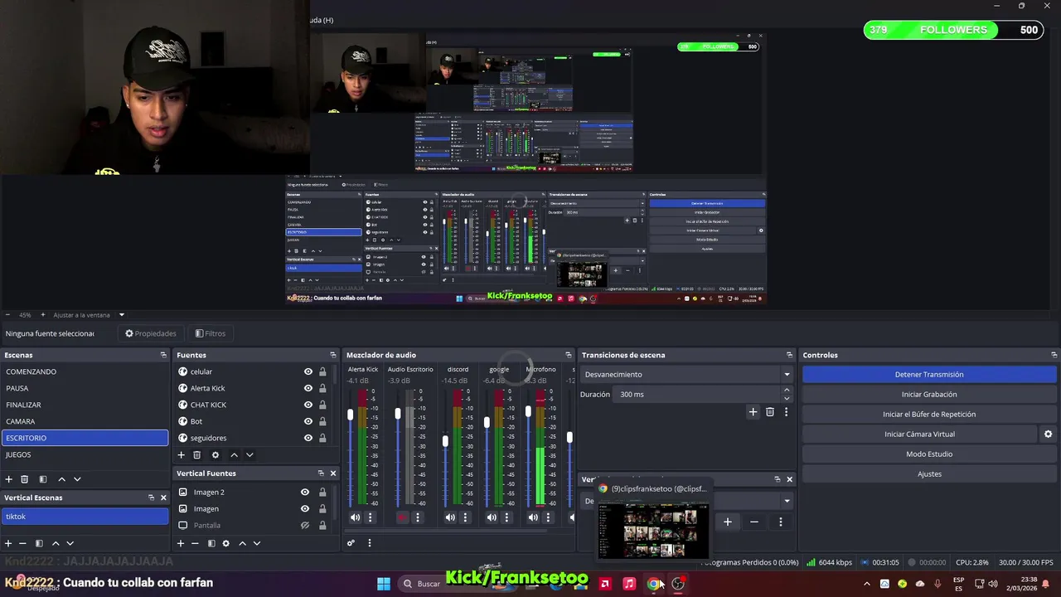This screenshot has width=1061, height=597.
Task: Undock the Fuentes panel
Action: tap(333, 355)
